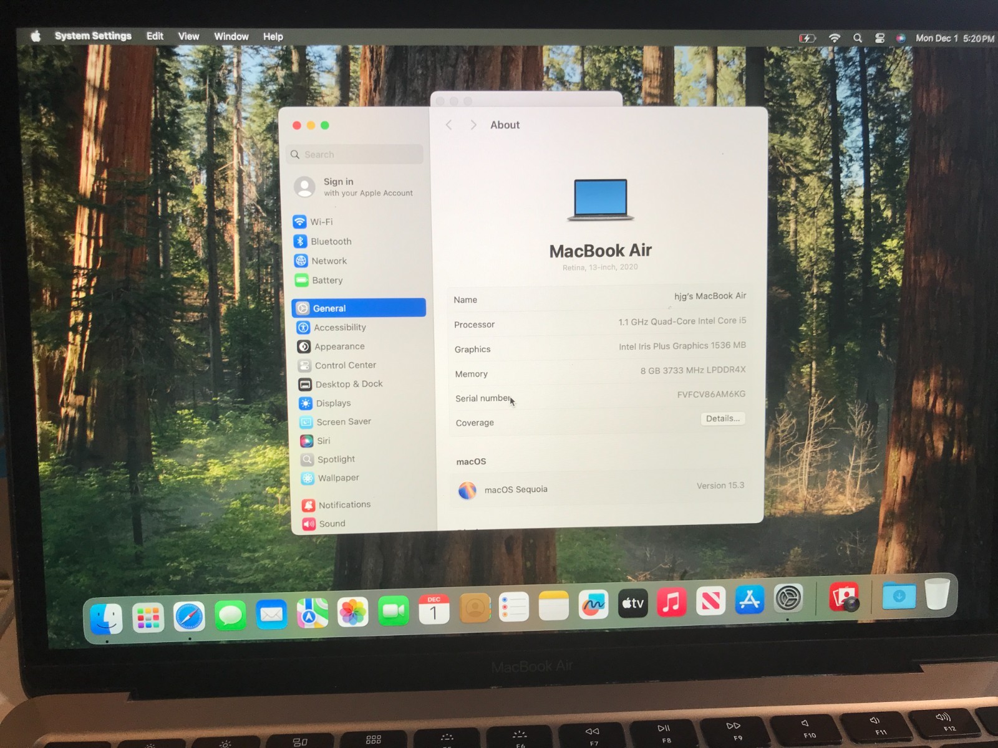This screenshot has height=748, width=998.
Task: Click the back navigation chevron
Action: click(449, 125)
